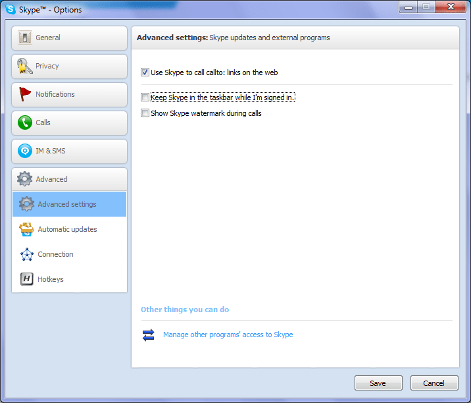Go to the Calls section
The width and height of the screenshot is (471, 403).
[x=69, y=122]
